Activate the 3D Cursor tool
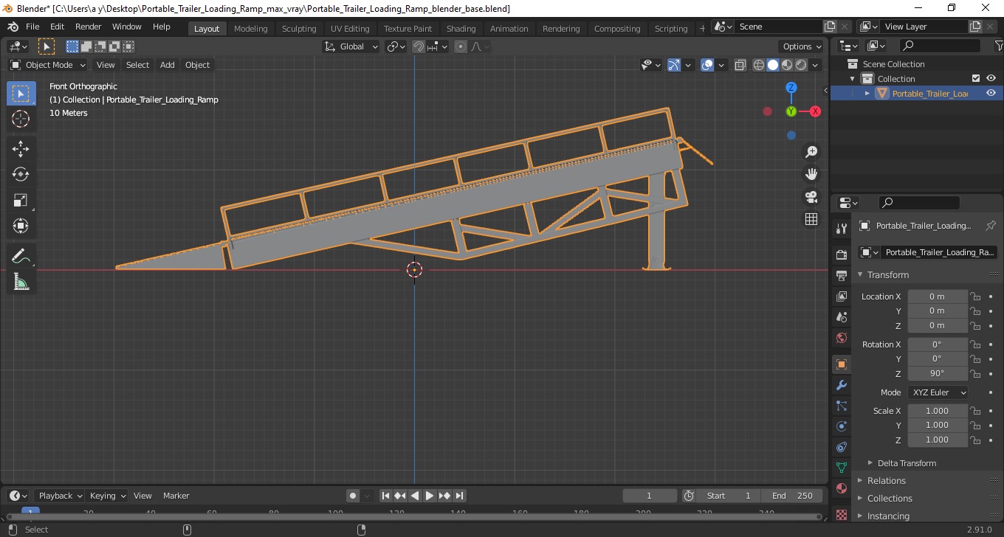1004x537 pixels. [21, 119]
